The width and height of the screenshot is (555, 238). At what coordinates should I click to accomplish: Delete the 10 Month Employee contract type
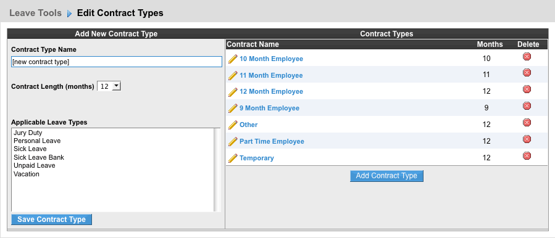click(527, 56)
